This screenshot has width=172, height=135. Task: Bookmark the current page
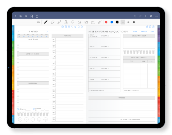[32, 16]
